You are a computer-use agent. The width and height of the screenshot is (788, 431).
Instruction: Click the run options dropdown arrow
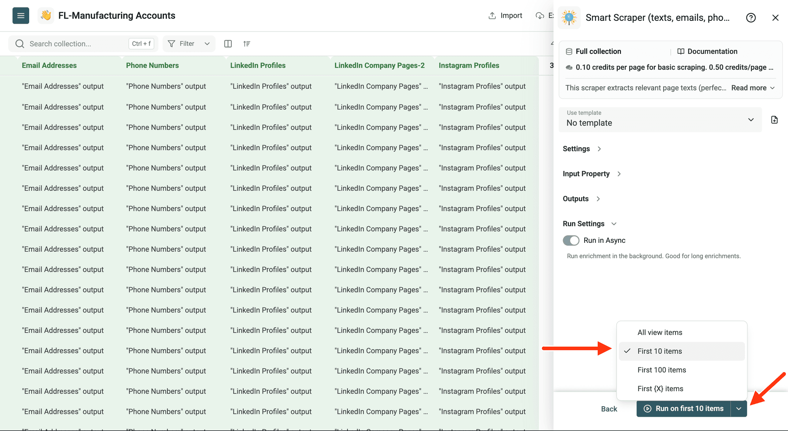pos(739,409)
